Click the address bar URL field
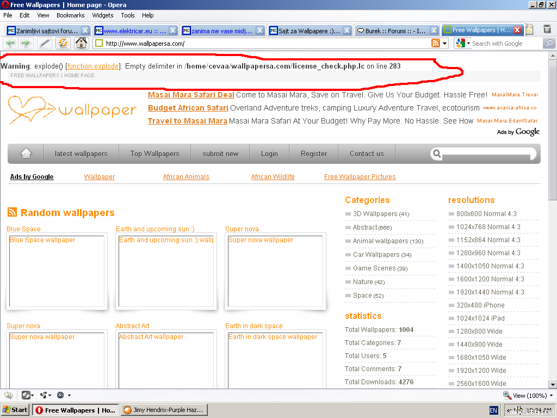Screen dimensions: 557x418 pyautogui.click(x=263, y=44)
